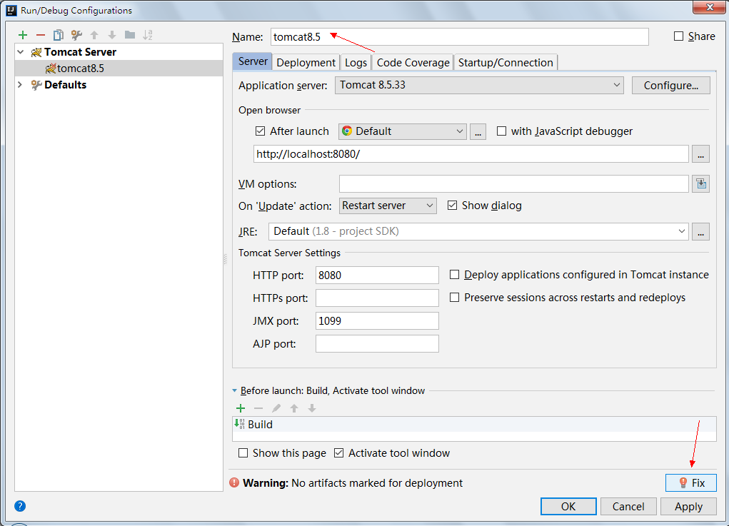
Task: Click the Apply button
Action: click(x=688, y=507)
